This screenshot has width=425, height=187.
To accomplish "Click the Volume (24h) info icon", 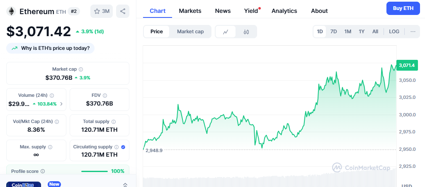I will [52, 96].
